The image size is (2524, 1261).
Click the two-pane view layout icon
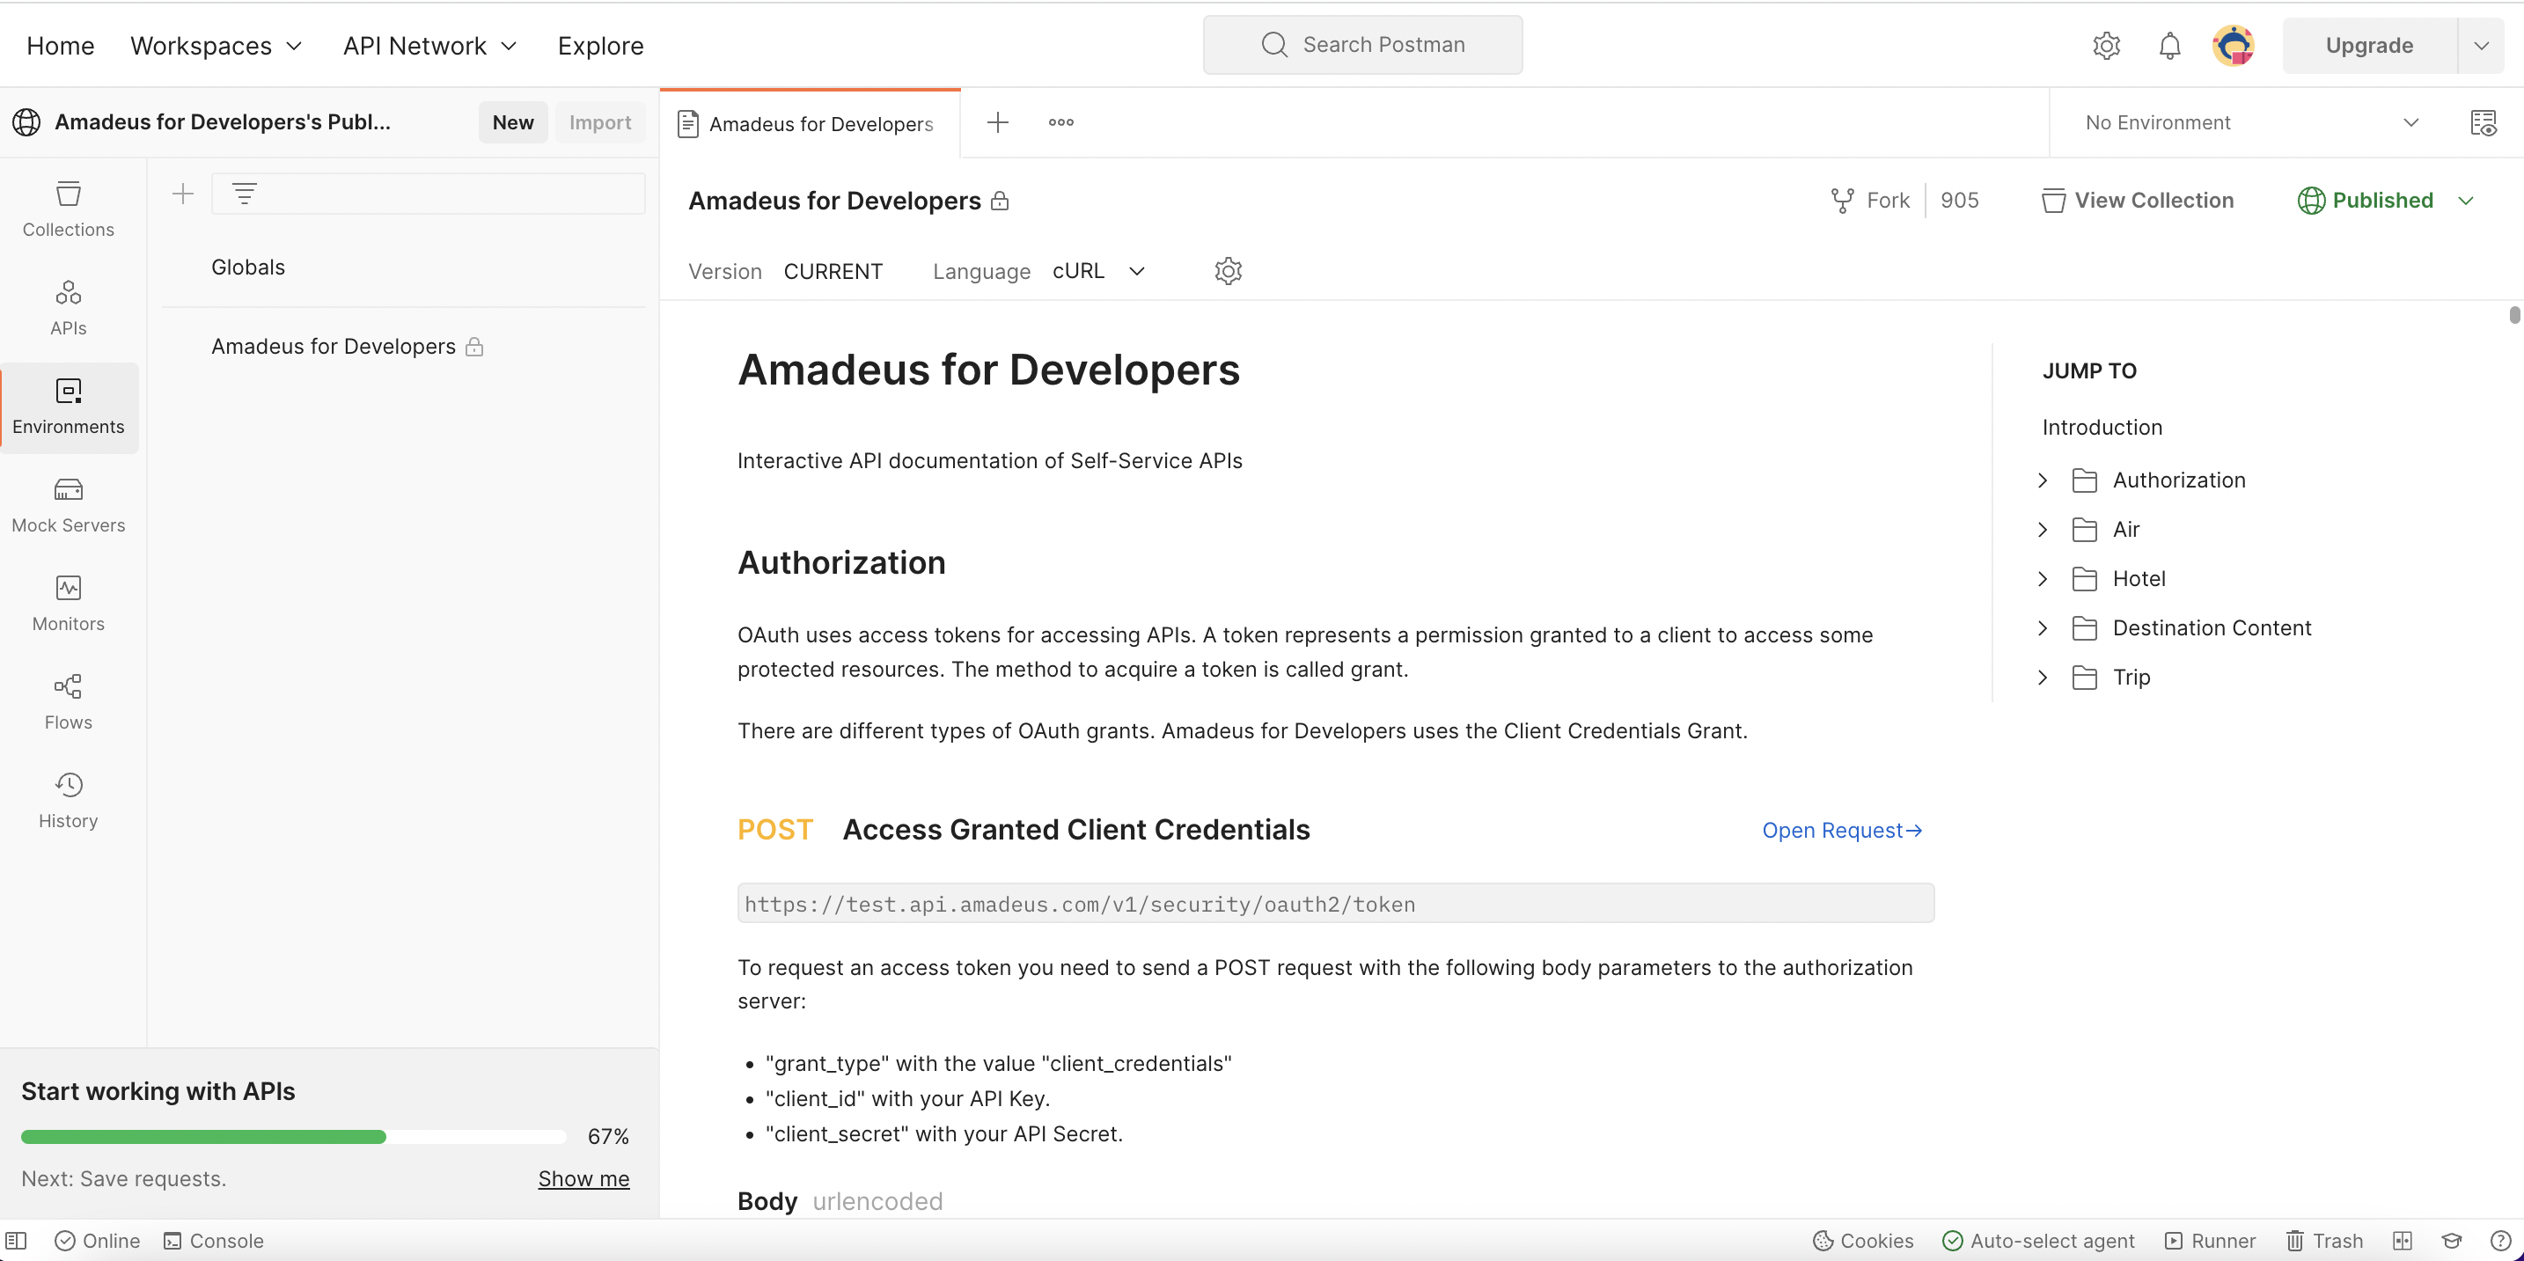click(2403, 1241)
